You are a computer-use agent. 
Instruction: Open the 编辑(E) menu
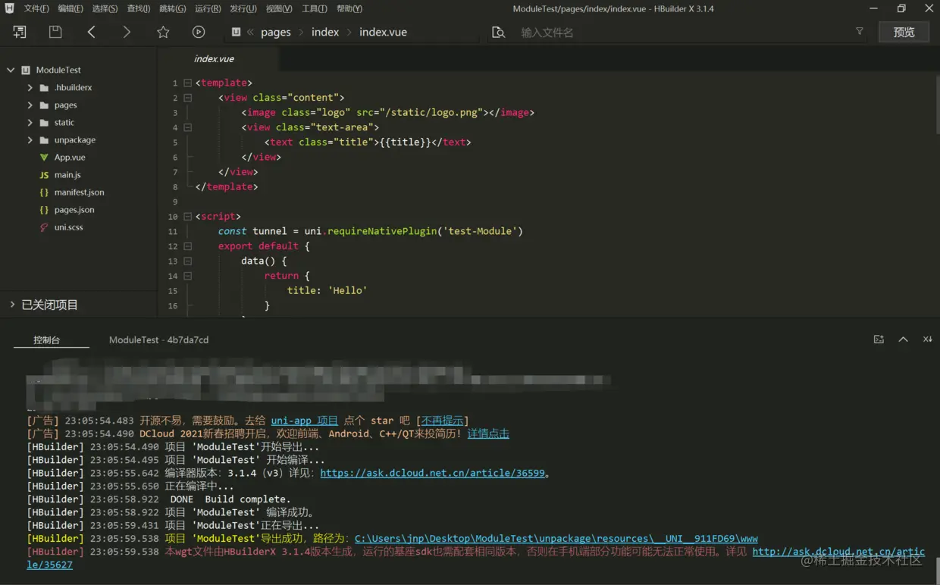[x=70, y=9]
